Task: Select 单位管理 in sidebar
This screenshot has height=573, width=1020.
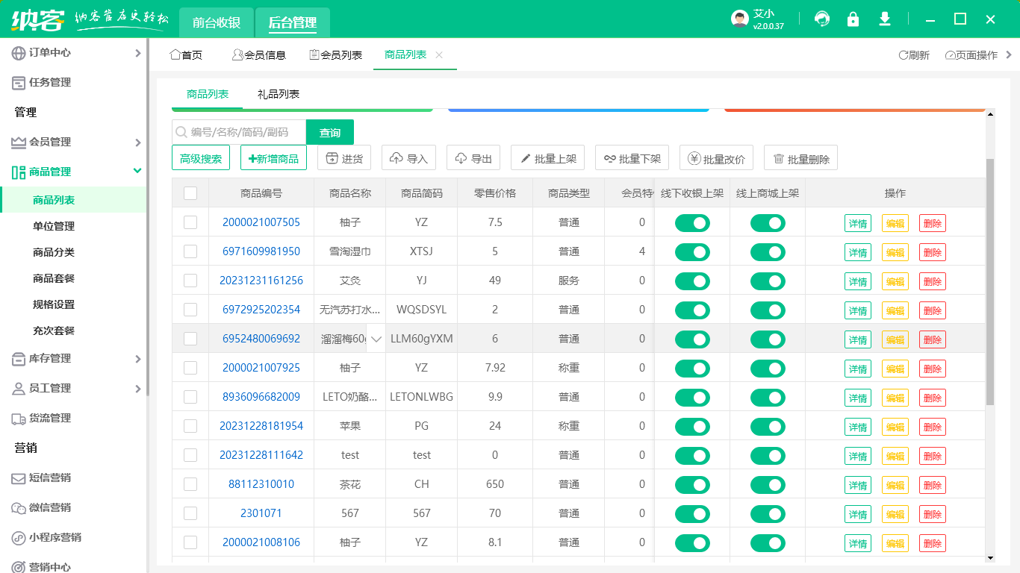Action: click(x=54, y=226)
